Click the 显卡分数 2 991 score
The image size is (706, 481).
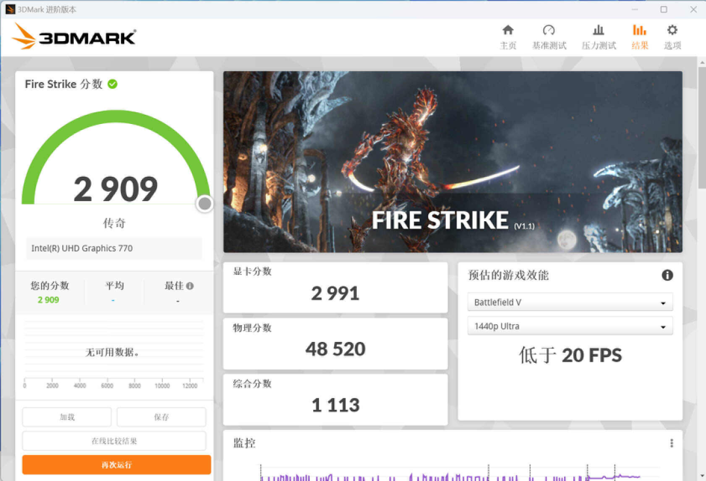pos(335,294)
